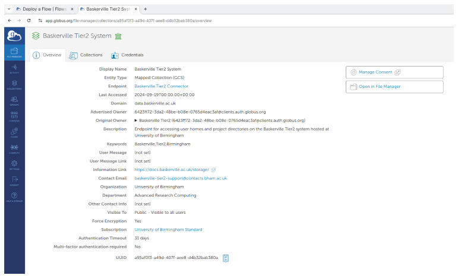The image size is (458, 278).
Task: Click the Advertised Owner identity value
Action: 200,112
